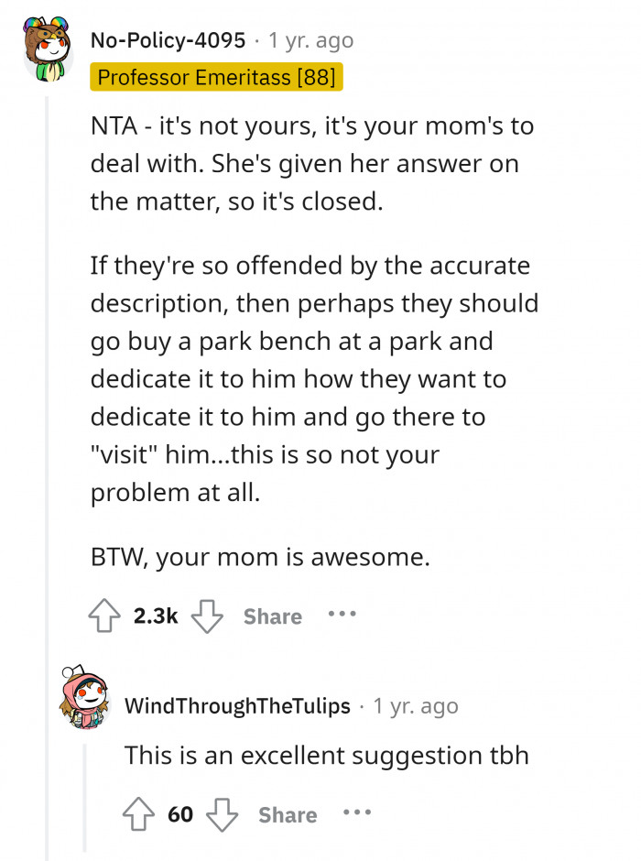Image resolution: width=641 pixels, height=861 pixels.
Task: Downvote the WindThroughTheTulips reply
Action: [220, 814]
